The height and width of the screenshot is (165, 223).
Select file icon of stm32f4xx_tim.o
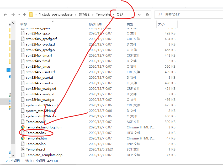tap(23, 67)
